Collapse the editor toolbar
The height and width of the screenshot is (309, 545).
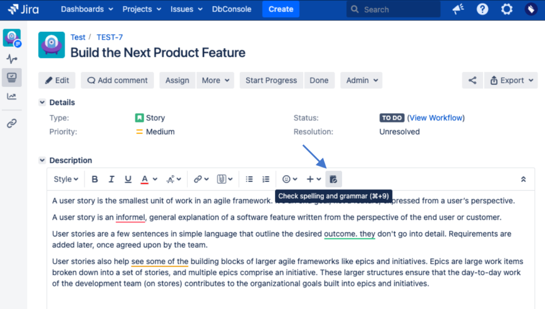point(524,179)
